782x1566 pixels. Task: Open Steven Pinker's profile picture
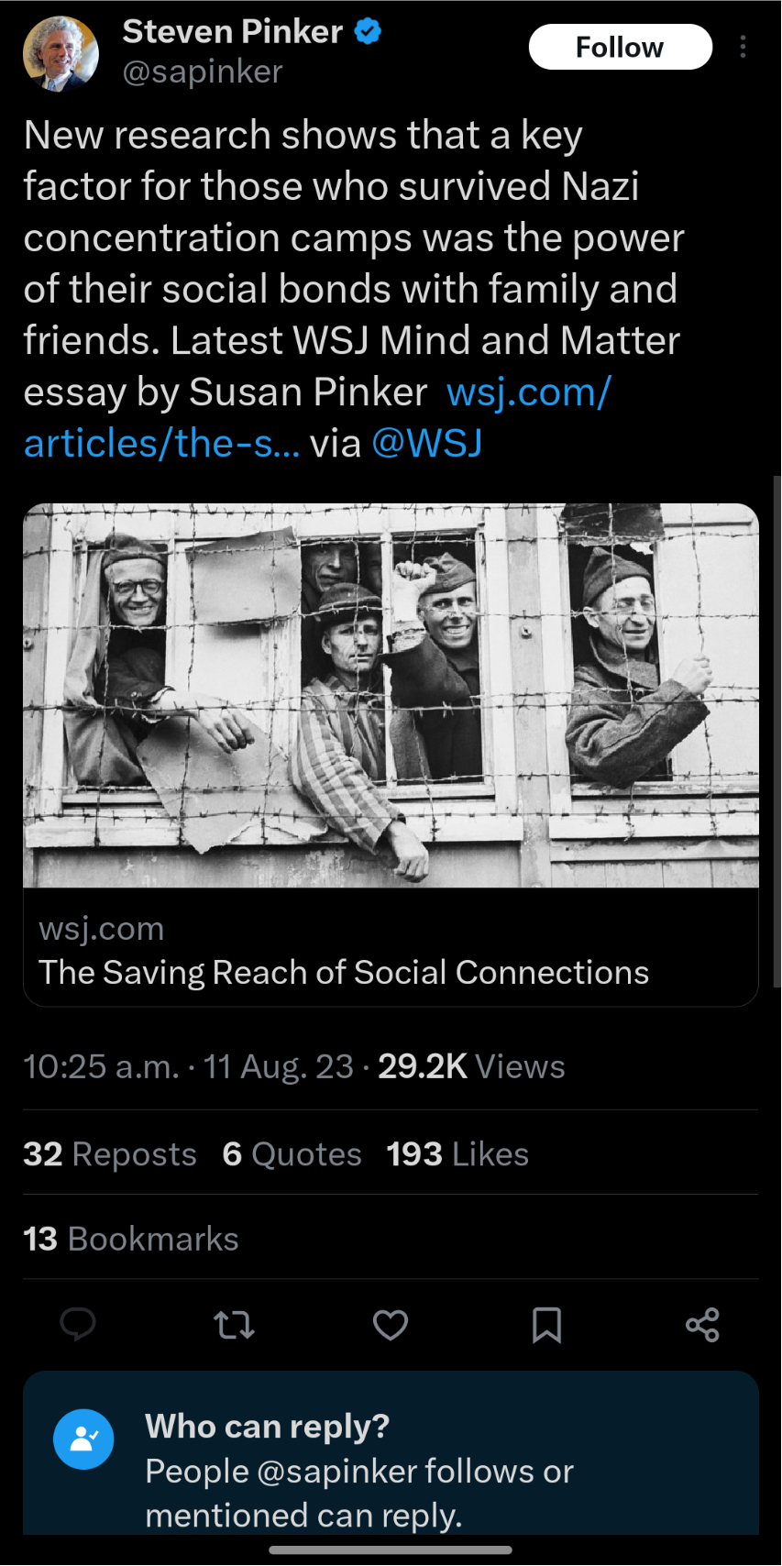61,53
